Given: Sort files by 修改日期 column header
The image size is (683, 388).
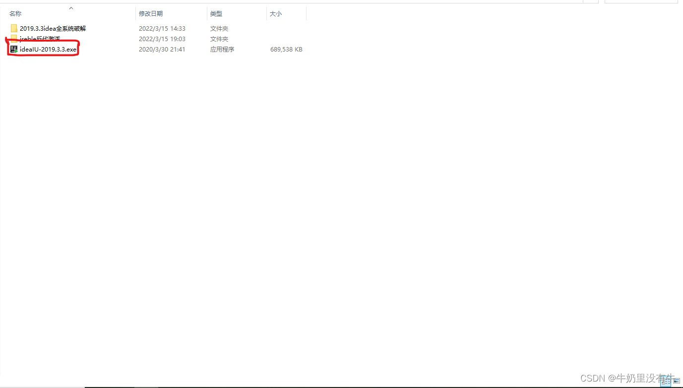Looking at the screenshot, I should pos(151,14).
